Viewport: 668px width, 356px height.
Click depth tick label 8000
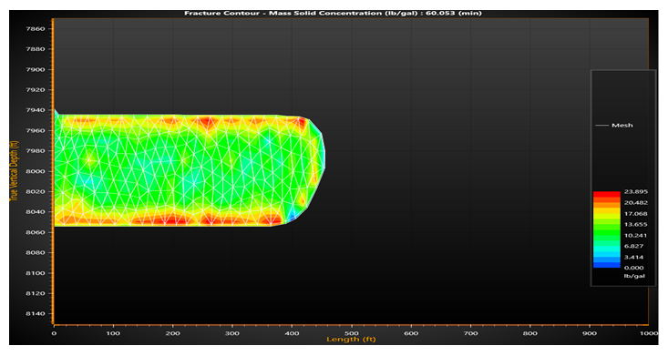[36, 171]
